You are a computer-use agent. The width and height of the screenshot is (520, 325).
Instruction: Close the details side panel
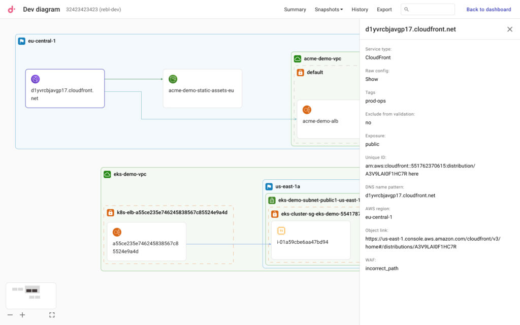(x=510, y=29)
